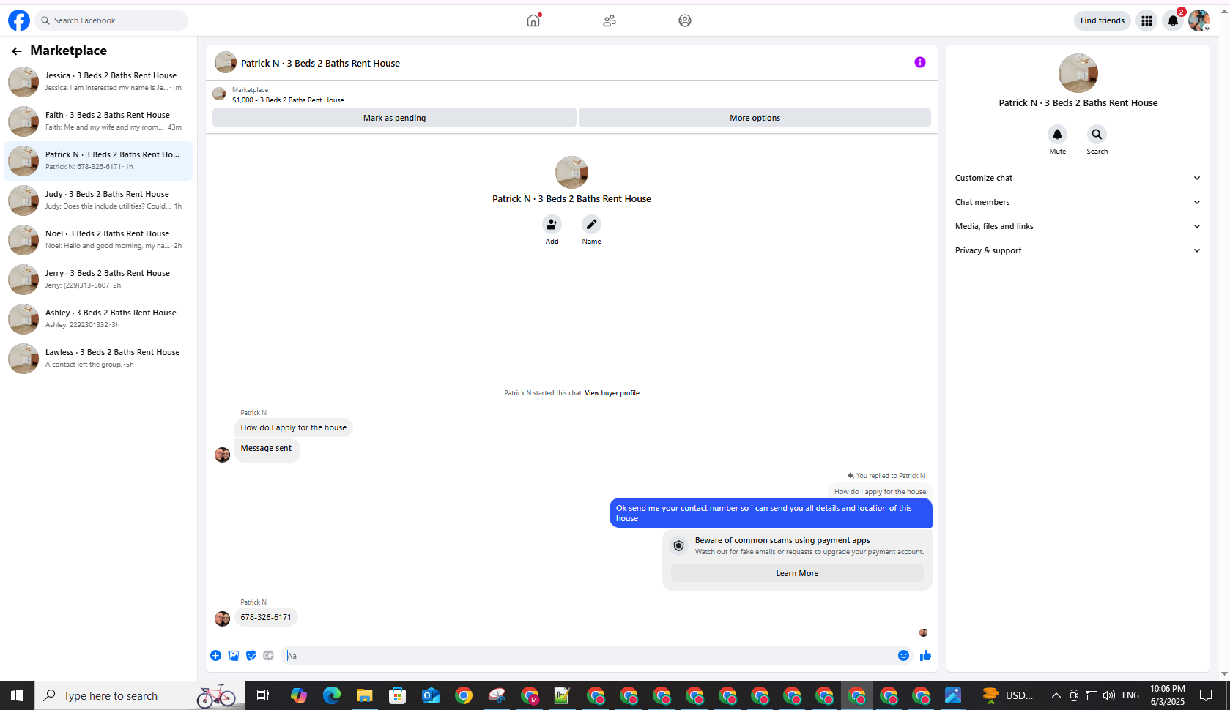Launch Microsoft Edge from the taskbar
1230x710 pixels.
point(332,695)
